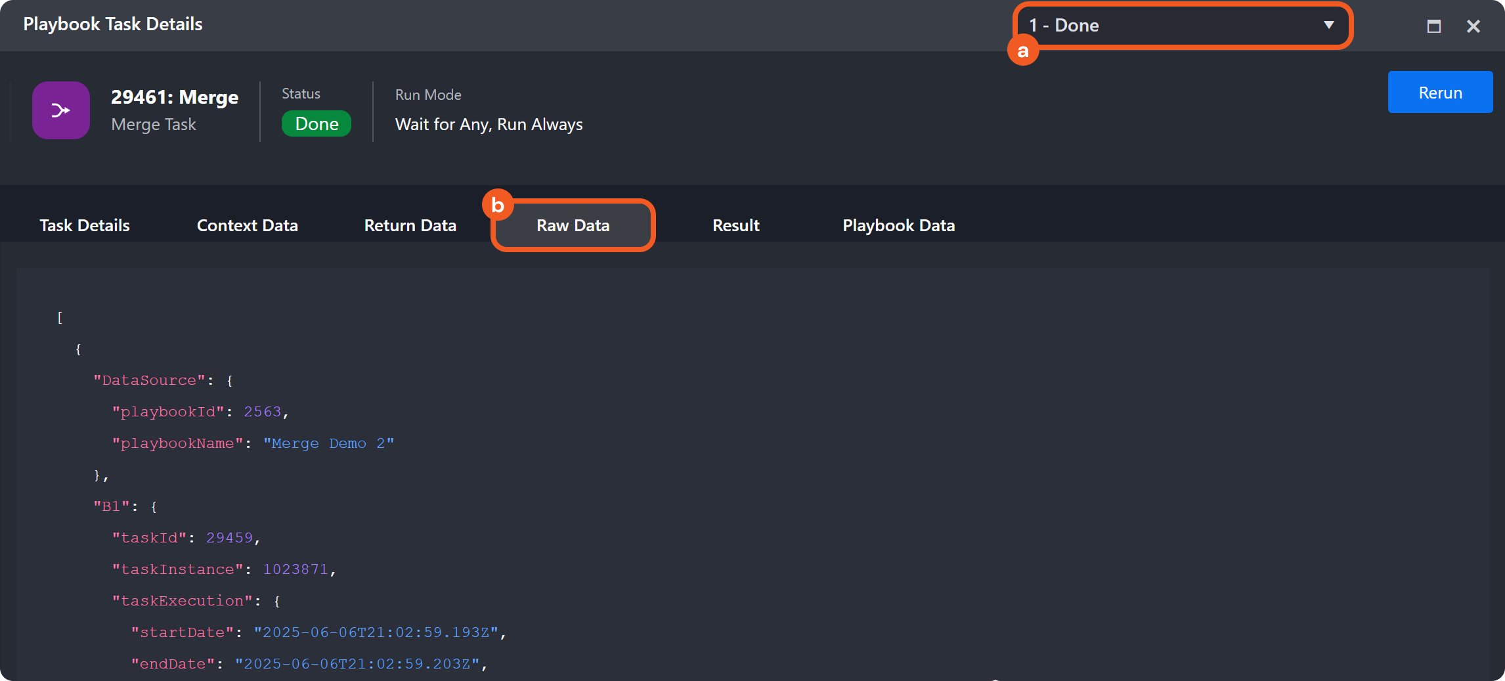Screen dimensions: 1505x681
Task: Show the Playbook Data tab
Action: click(899, 225)
